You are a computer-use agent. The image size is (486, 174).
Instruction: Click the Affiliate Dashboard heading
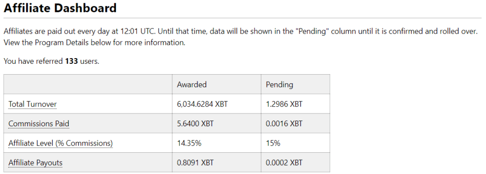60,8
